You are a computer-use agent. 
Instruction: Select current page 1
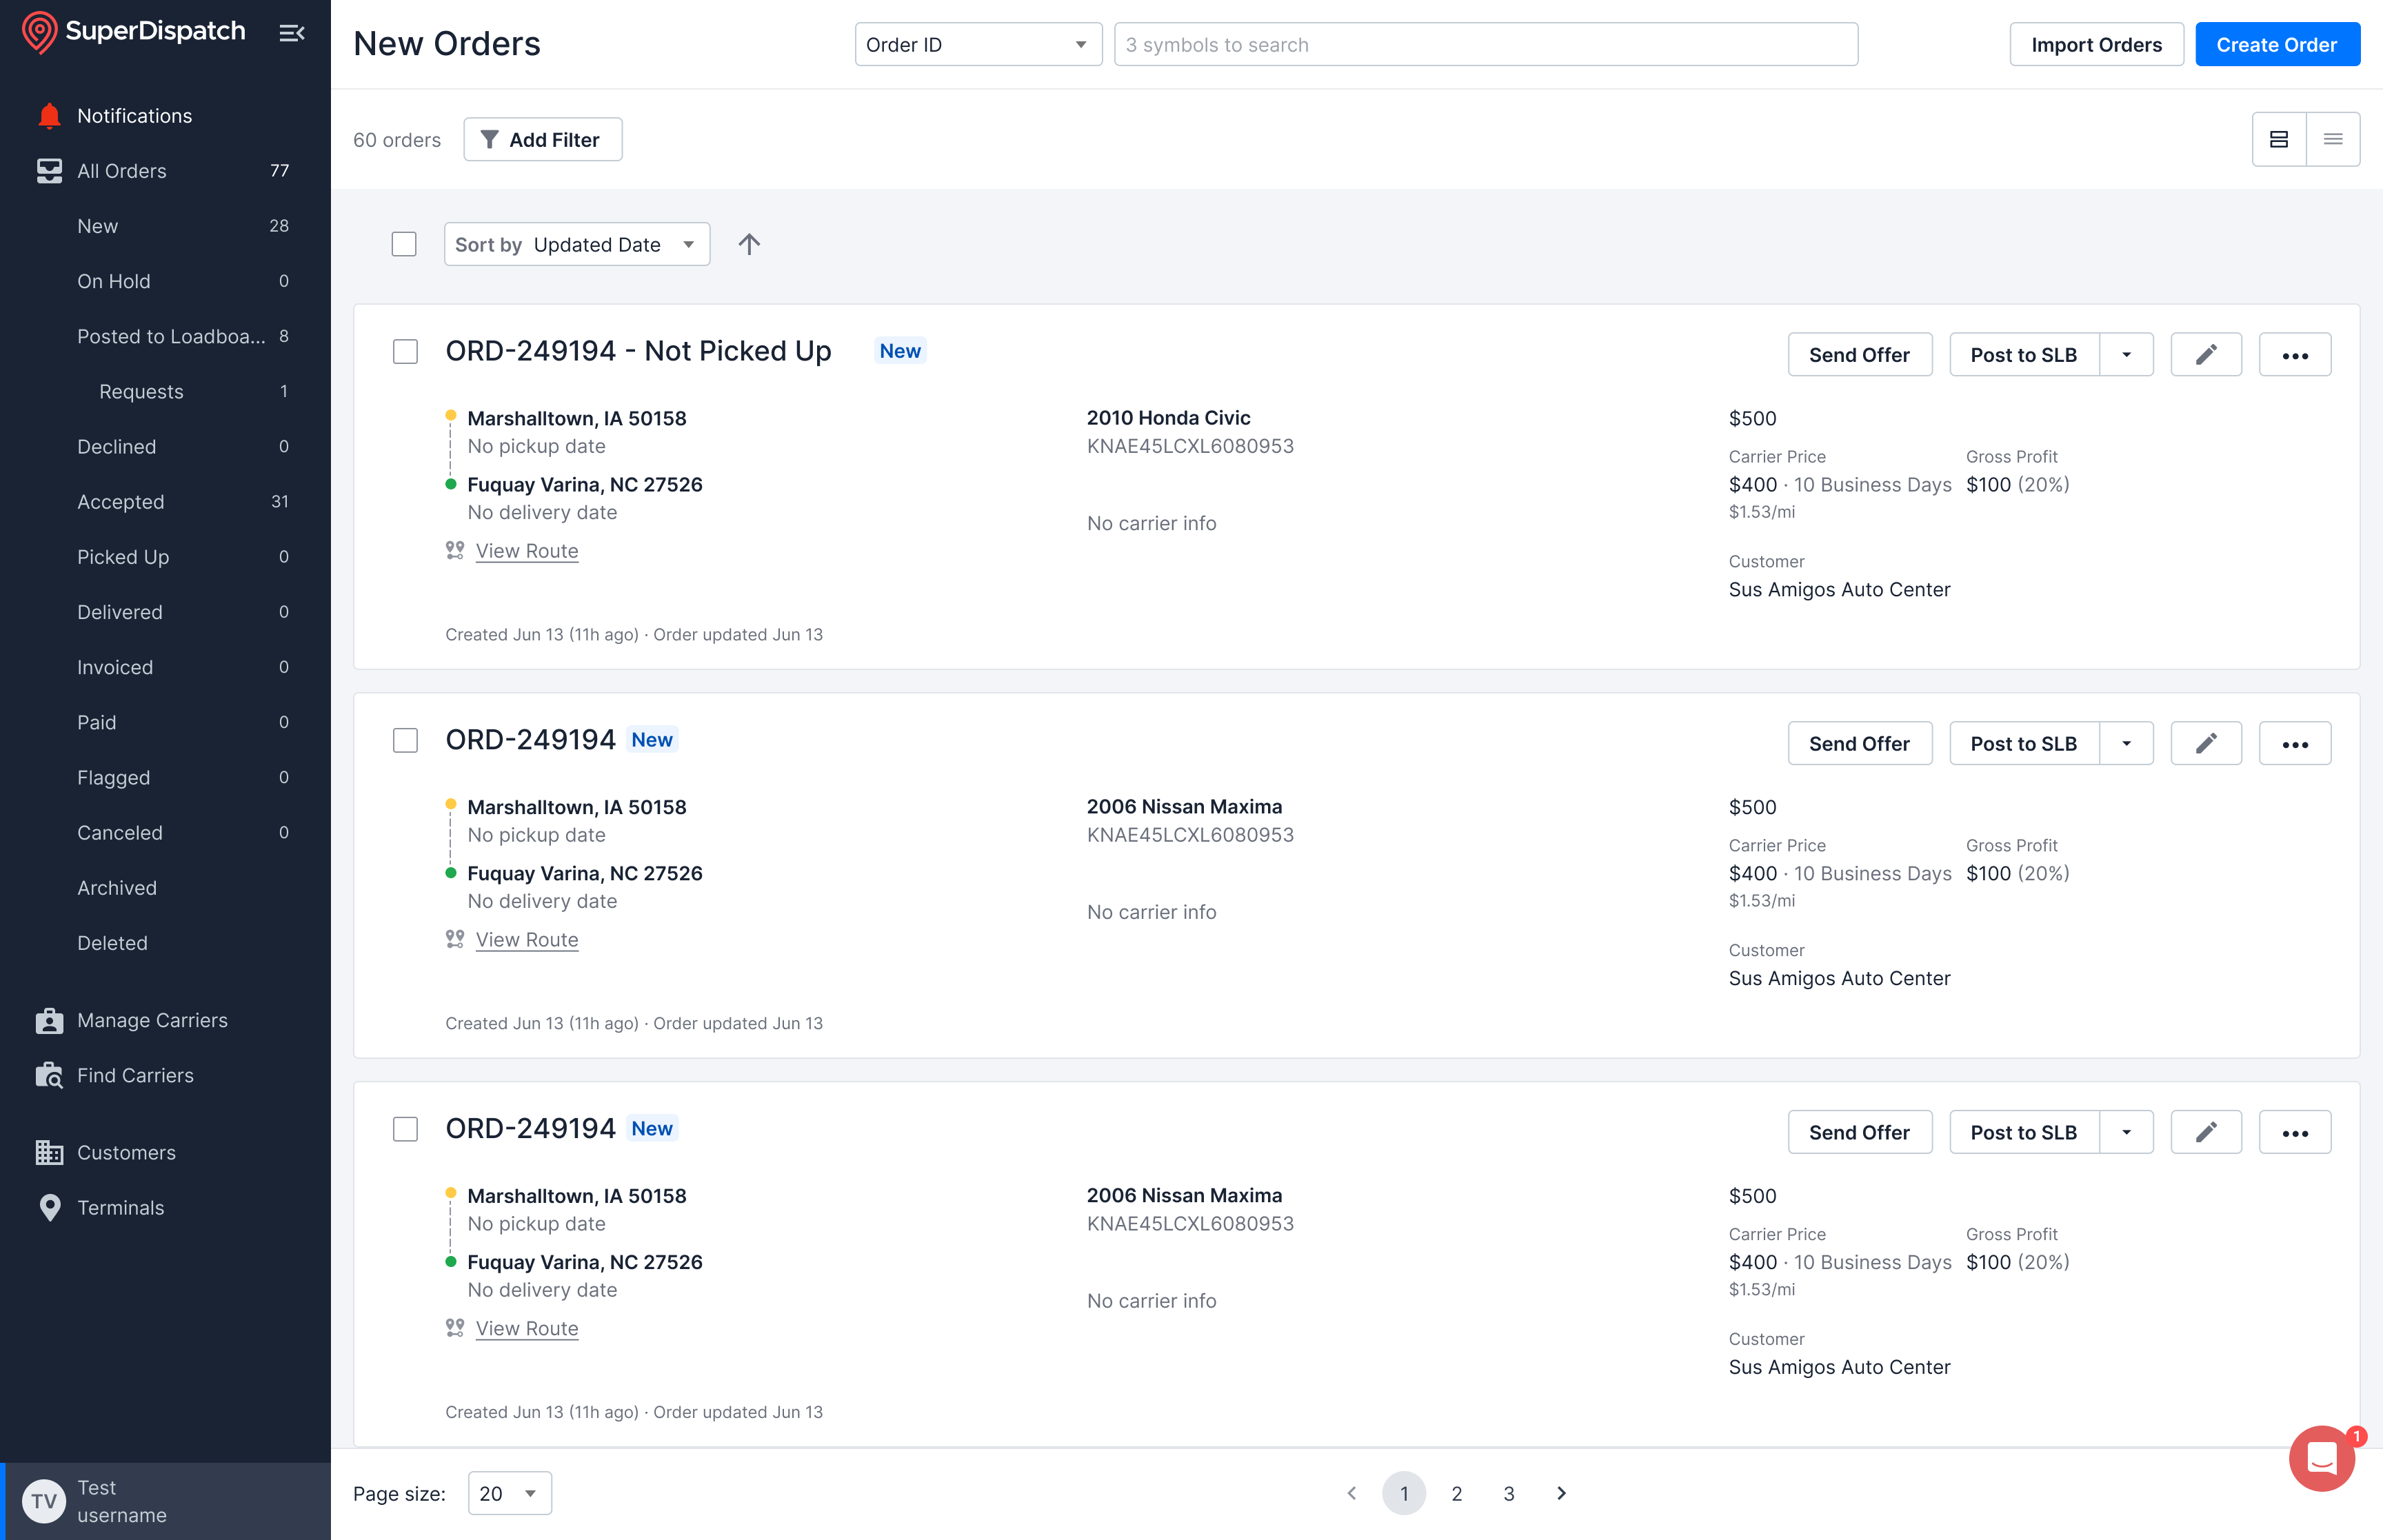[1404, 1493]
